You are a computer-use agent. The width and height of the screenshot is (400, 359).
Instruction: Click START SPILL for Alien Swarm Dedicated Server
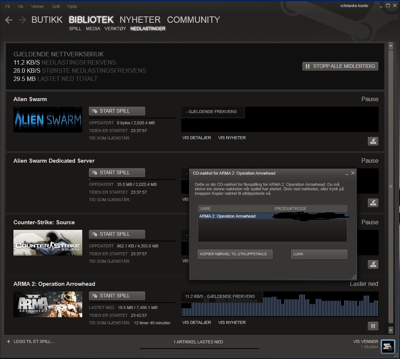(x=117, y=173)
